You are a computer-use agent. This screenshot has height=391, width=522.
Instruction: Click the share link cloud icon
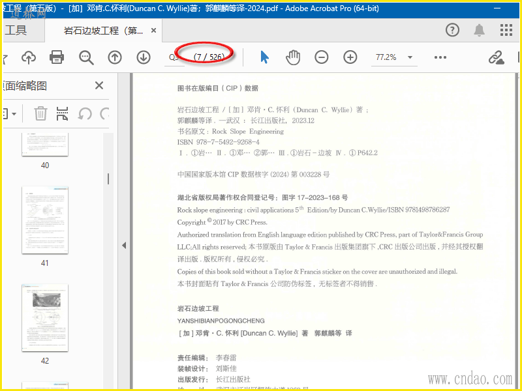point(496,57)
